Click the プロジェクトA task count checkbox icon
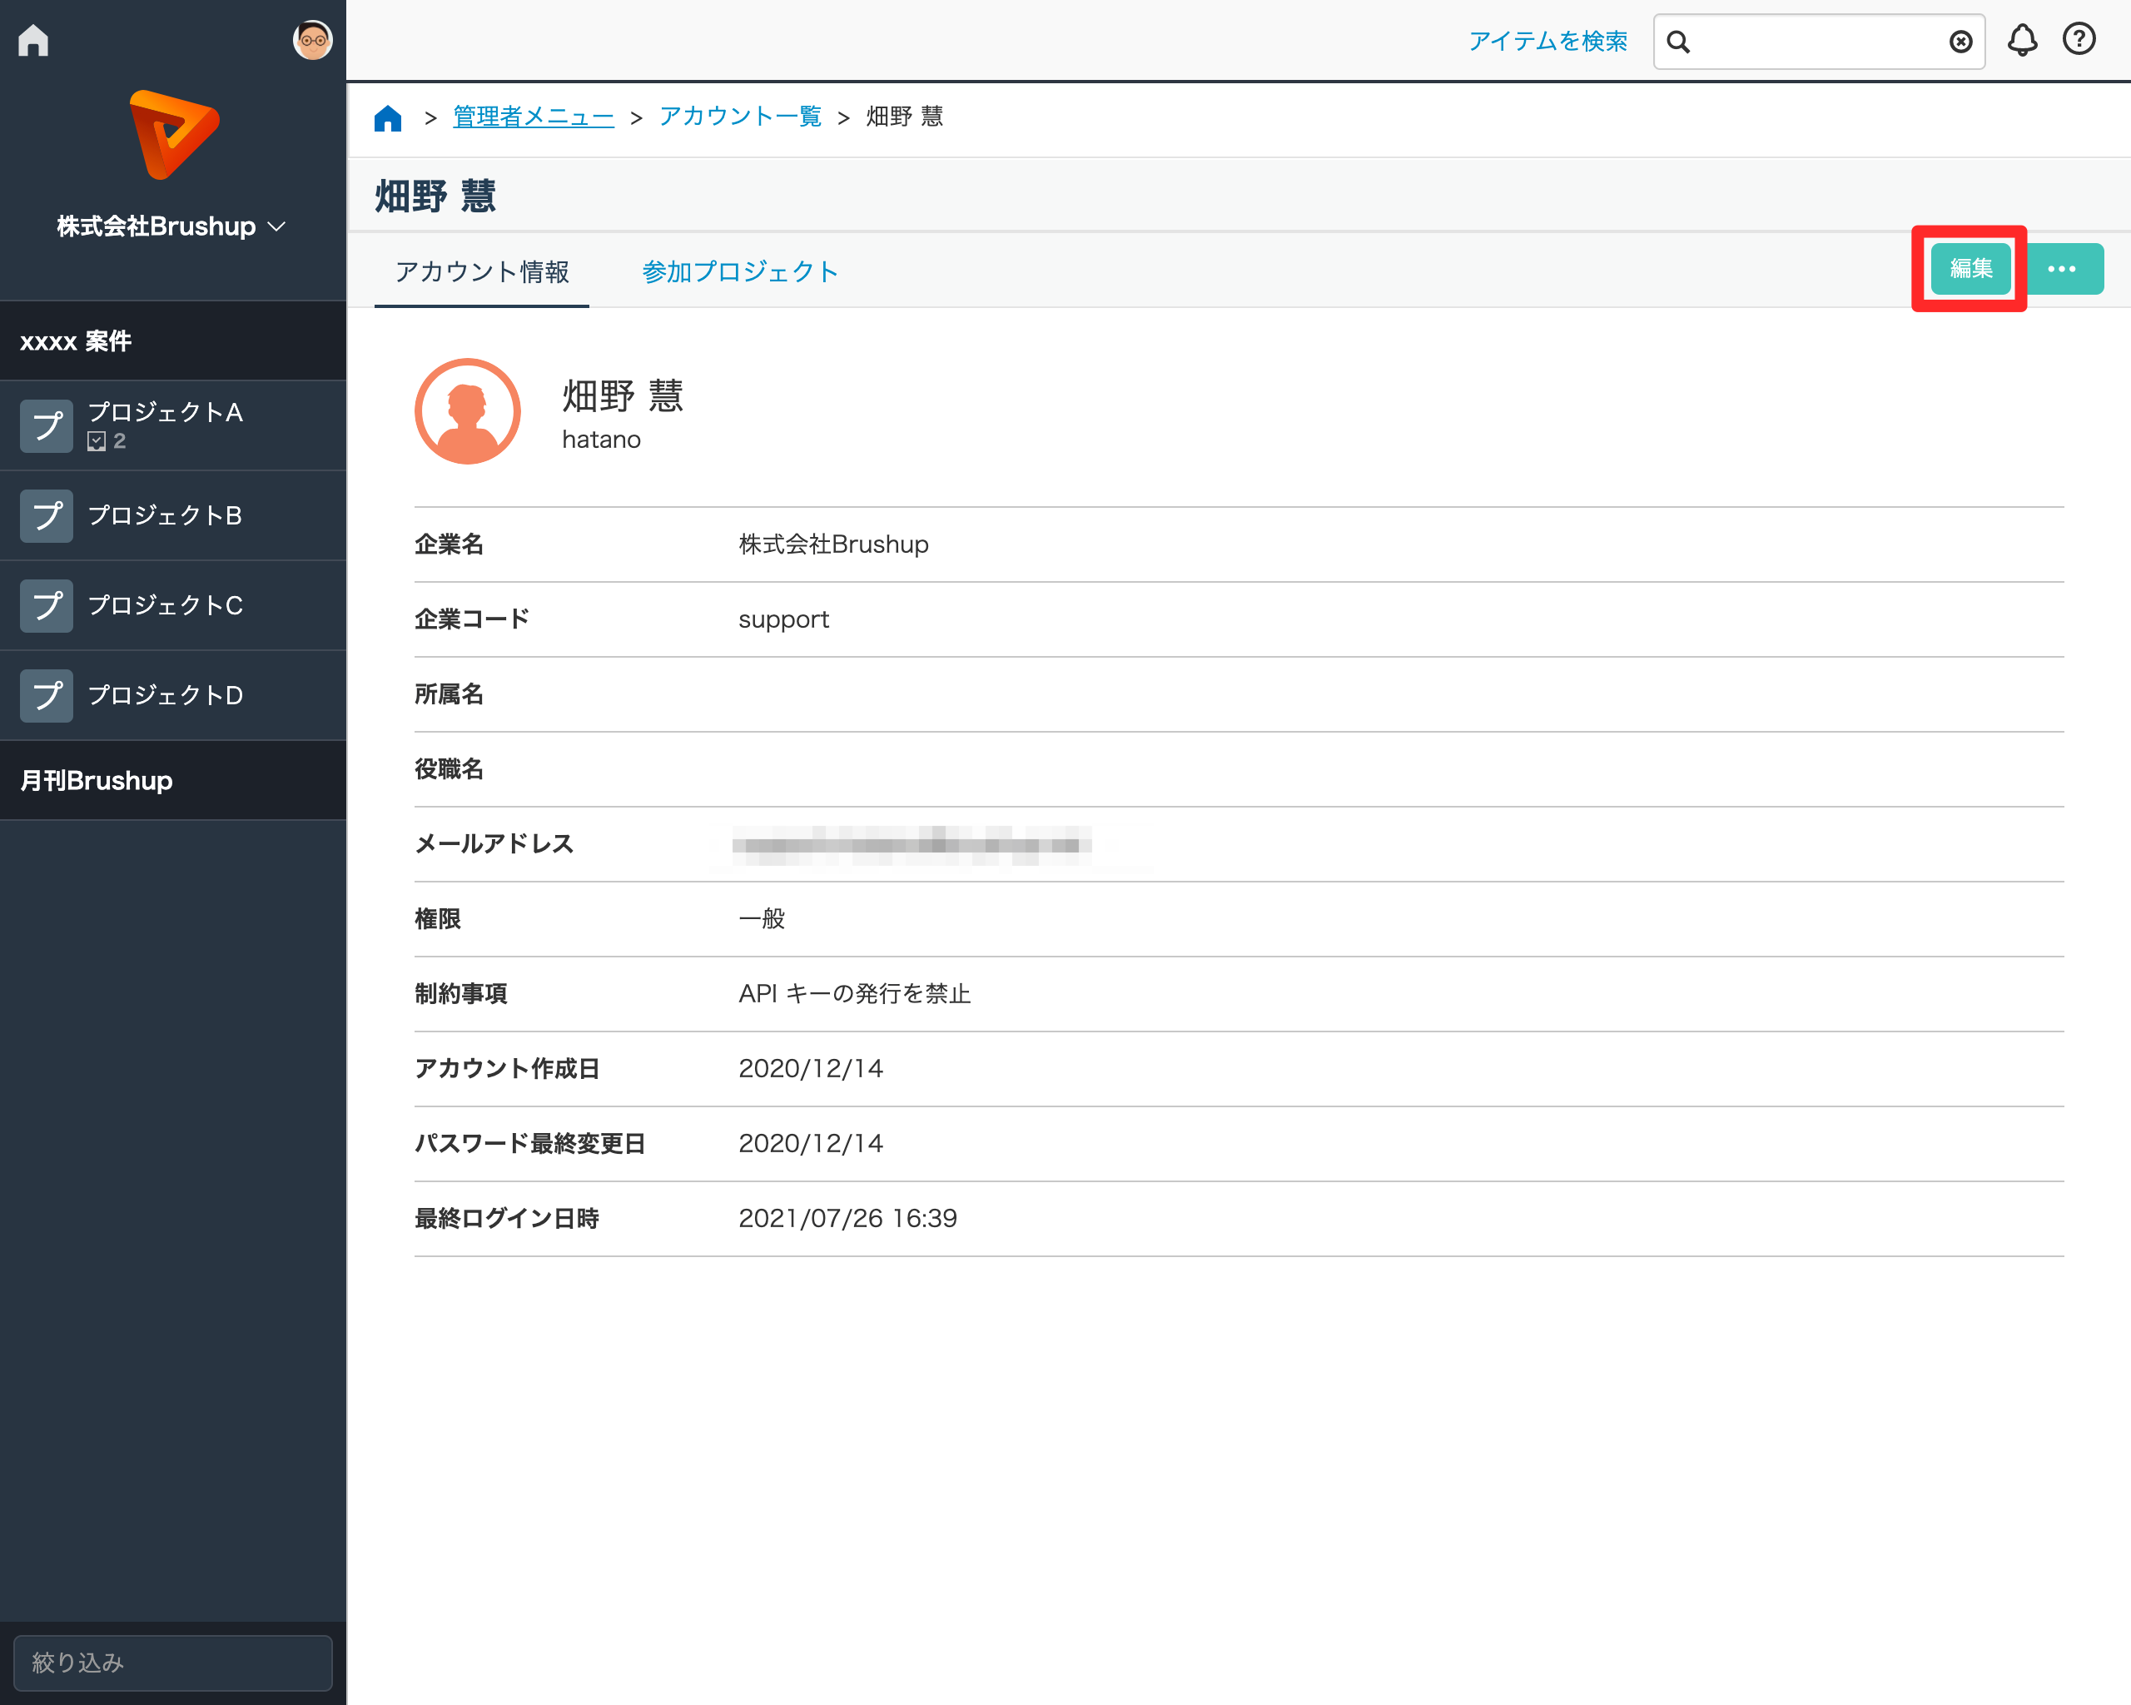Screen dimensions: 2131x1705 click(x=97, y=441)
